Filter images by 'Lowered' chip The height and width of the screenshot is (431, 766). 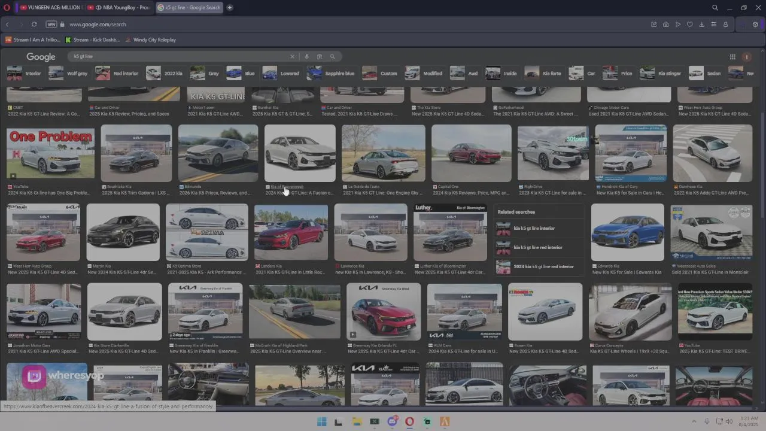[x=281, y=73]
